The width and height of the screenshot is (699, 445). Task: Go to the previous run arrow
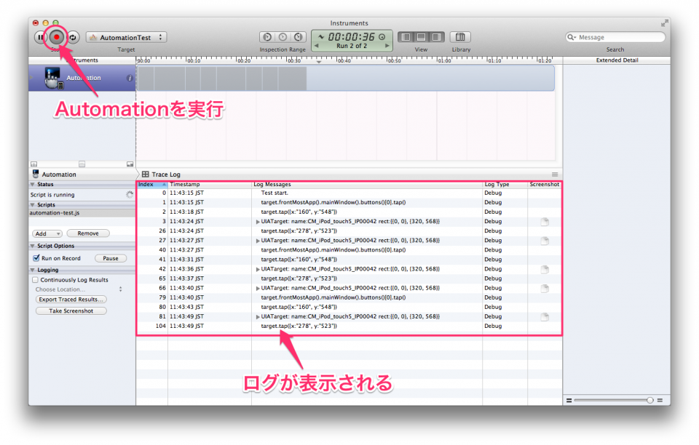coord(317,46)
